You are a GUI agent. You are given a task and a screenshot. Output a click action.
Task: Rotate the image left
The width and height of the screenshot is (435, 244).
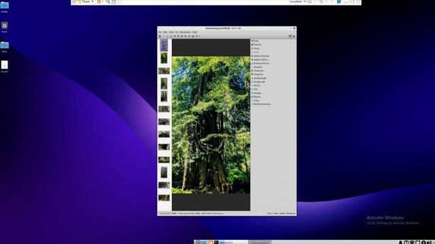click(x=258, y=82)
